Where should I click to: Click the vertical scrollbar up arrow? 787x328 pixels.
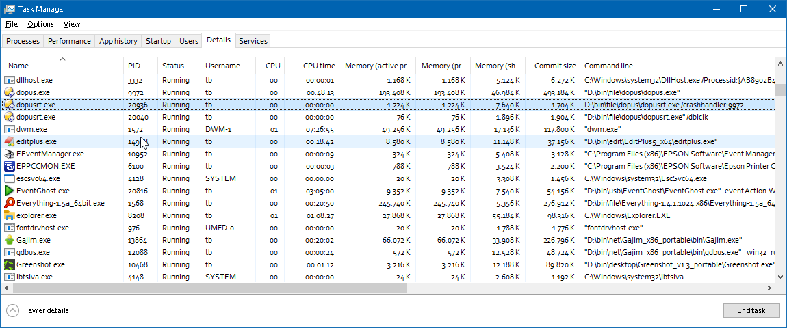pos(780,64)
